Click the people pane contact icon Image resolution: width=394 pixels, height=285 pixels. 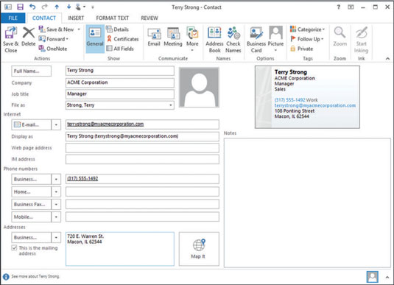372,277
